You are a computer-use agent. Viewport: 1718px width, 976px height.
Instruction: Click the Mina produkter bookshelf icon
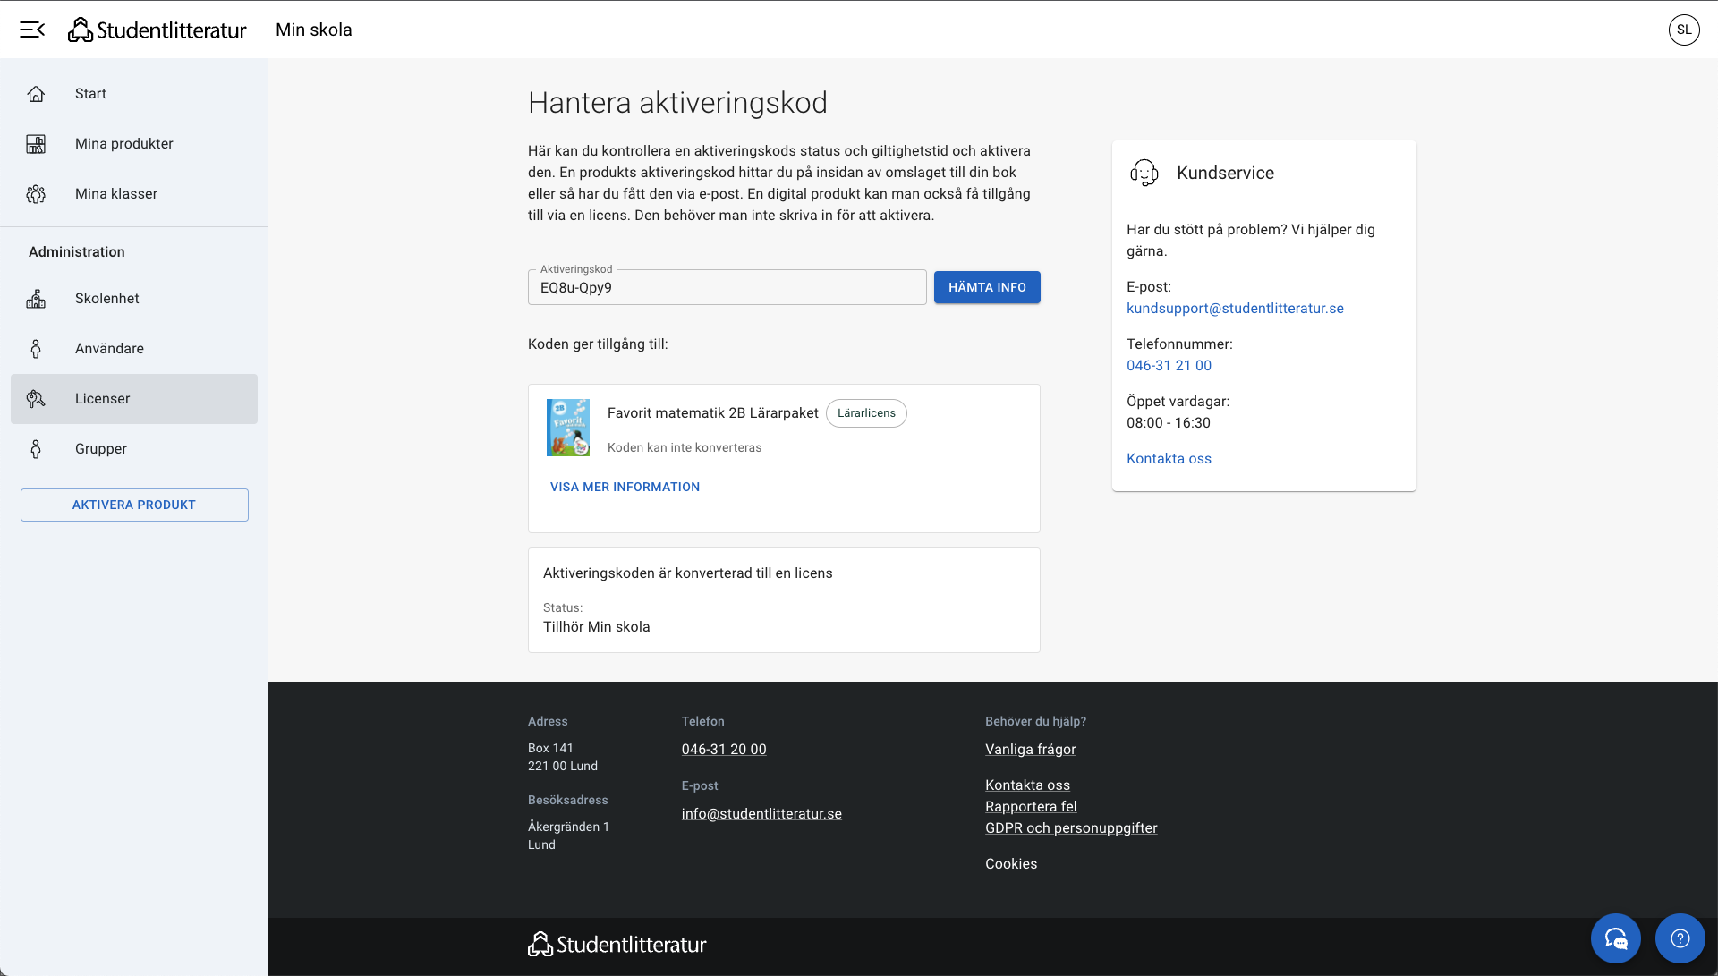(36, 144)
